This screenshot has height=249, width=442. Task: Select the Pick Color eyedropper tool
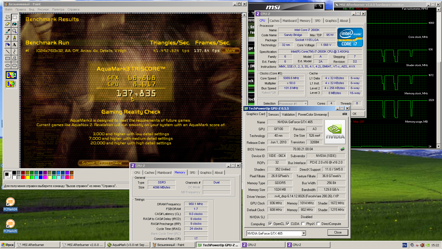[8, 31]
